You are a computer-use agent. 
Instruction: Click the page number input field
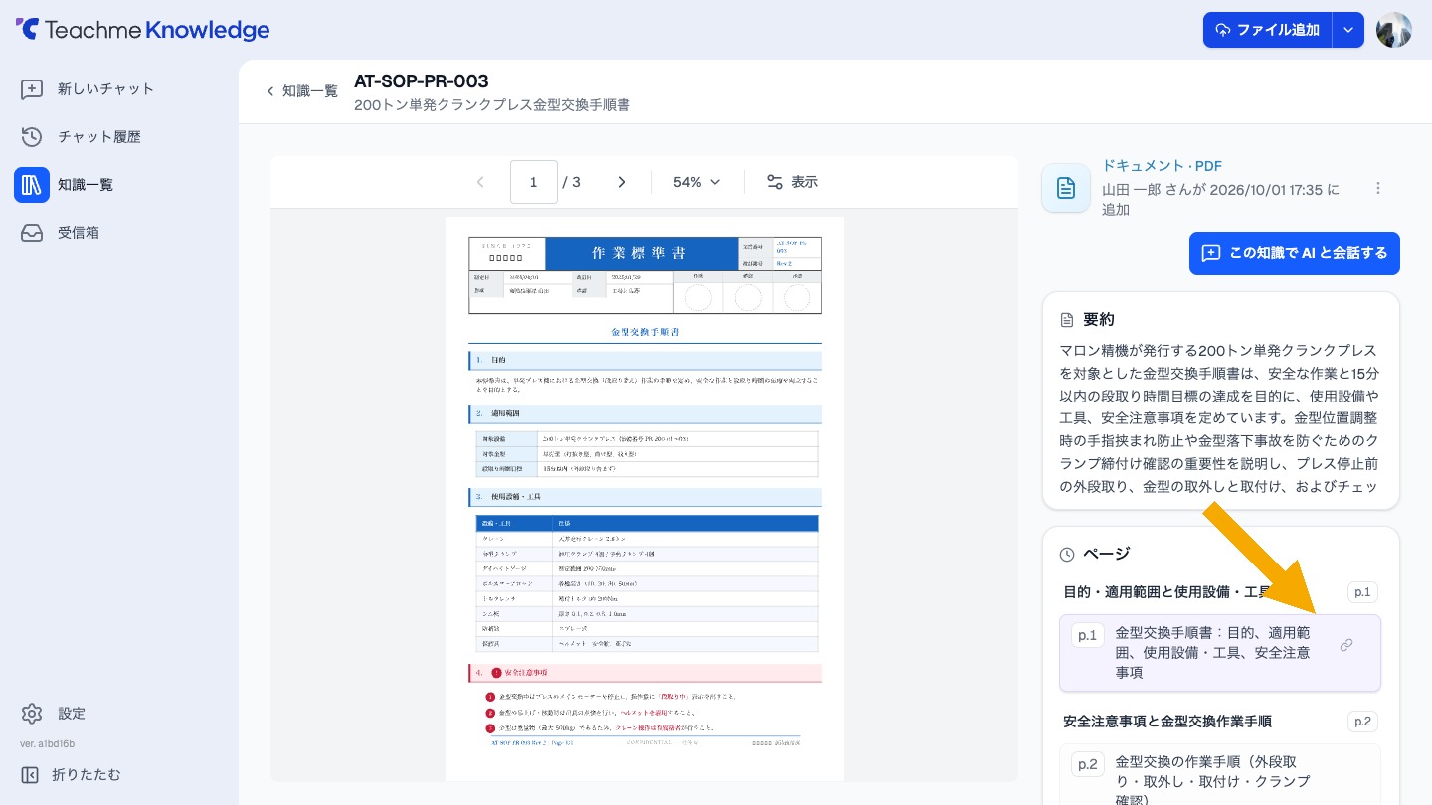pyautogui.click(x=534, y=182)
